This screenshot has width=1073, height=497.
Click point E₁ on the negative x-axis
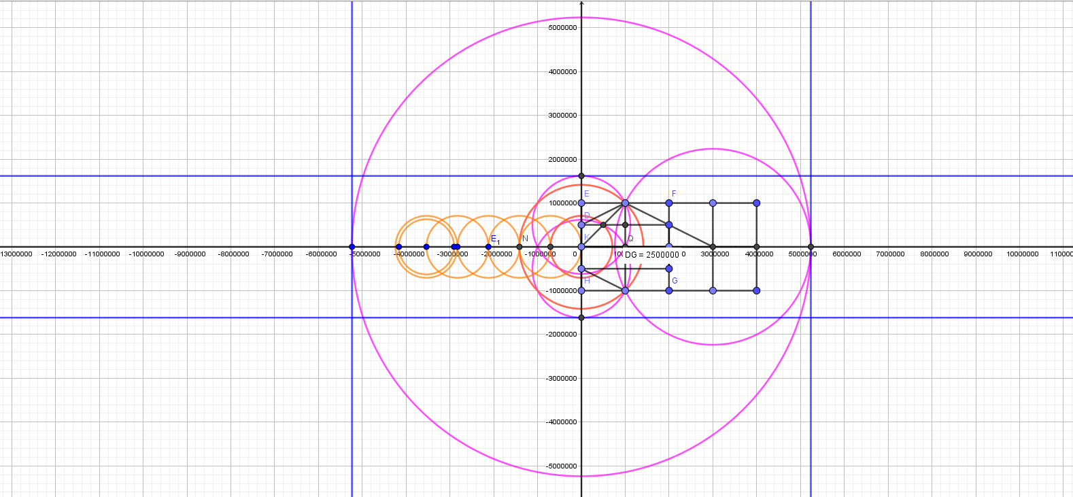point(488,247)
